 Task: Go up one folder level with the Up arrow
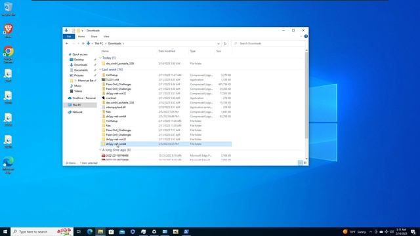[83, 43]
